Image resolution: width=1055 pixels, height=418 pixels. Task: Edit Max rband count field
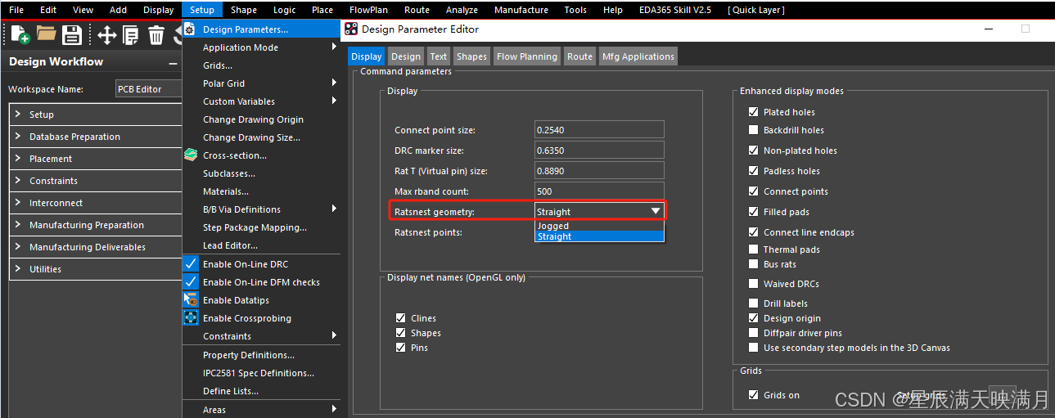599,191
